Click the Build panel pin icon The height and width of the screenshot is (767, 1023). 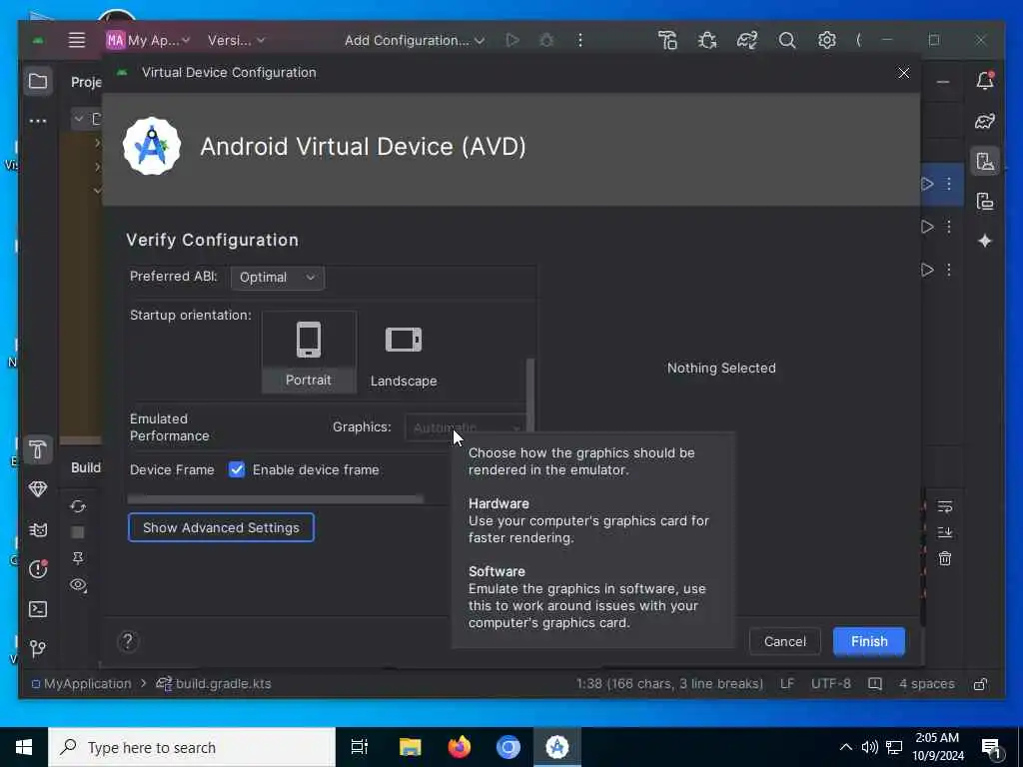coord(78,558)
